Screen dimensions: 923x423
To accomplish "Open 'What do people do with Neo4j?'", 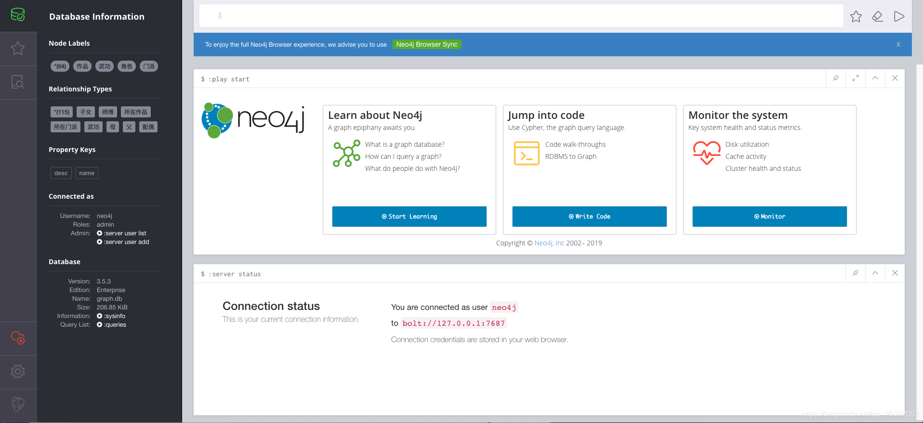I will [x=412, y=168].
